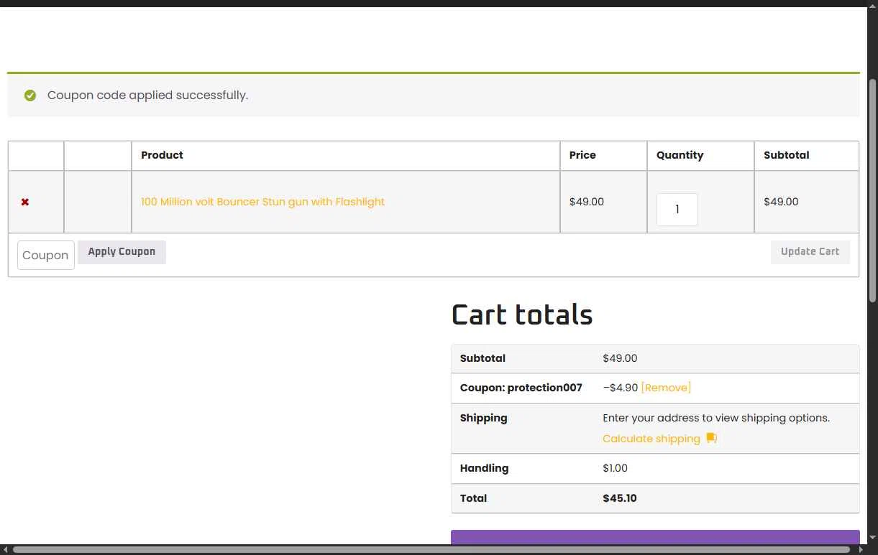878x555 pixels.
Task: Click the purple checkout button below totals
Action: pyautogui.click(x=655, y=537)
